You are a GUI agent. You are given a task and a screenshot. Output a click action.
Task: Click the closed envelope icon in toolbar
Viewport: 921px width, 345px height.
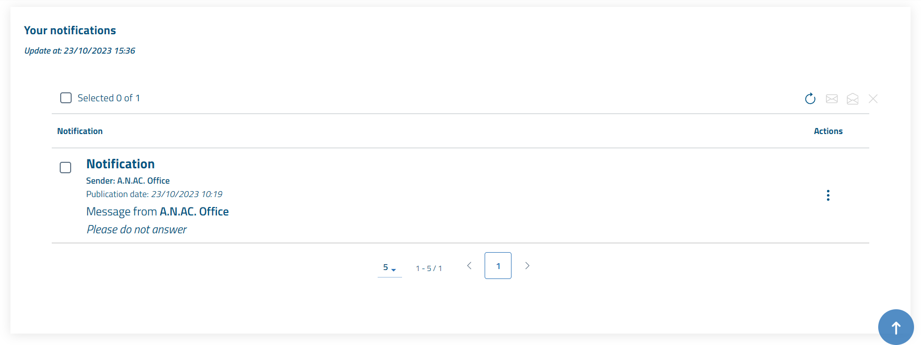pyautogui.click(x=831, y=99)
